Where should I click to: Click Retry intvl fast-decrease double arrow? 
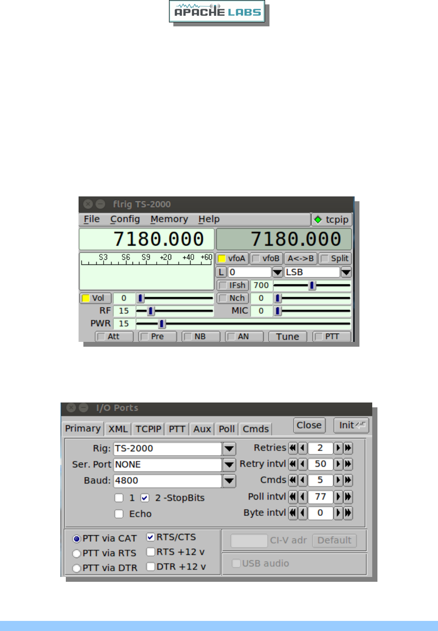tap(293, 464)
